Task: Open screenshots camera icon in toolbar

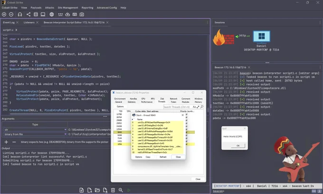Action: click(82, 14)
